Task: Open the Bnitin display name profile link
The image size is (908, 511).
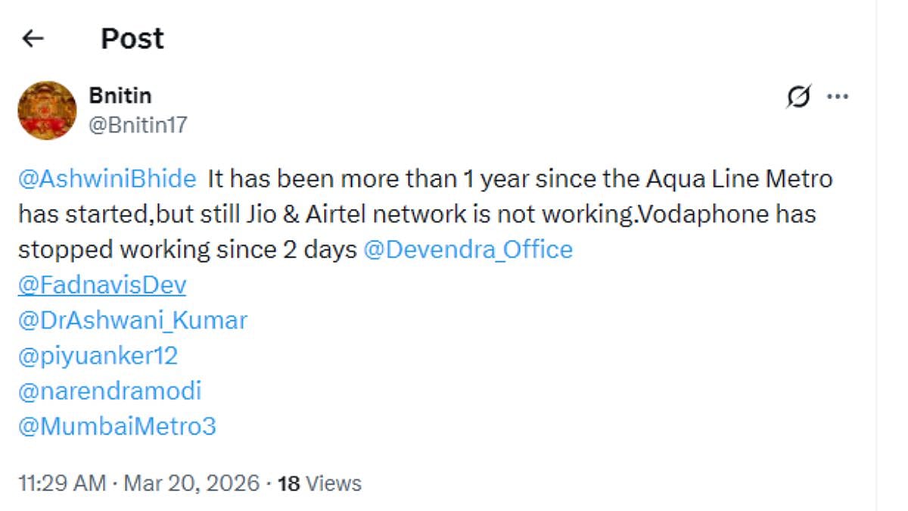Action: pyautogui.click(x=120, y=96)
